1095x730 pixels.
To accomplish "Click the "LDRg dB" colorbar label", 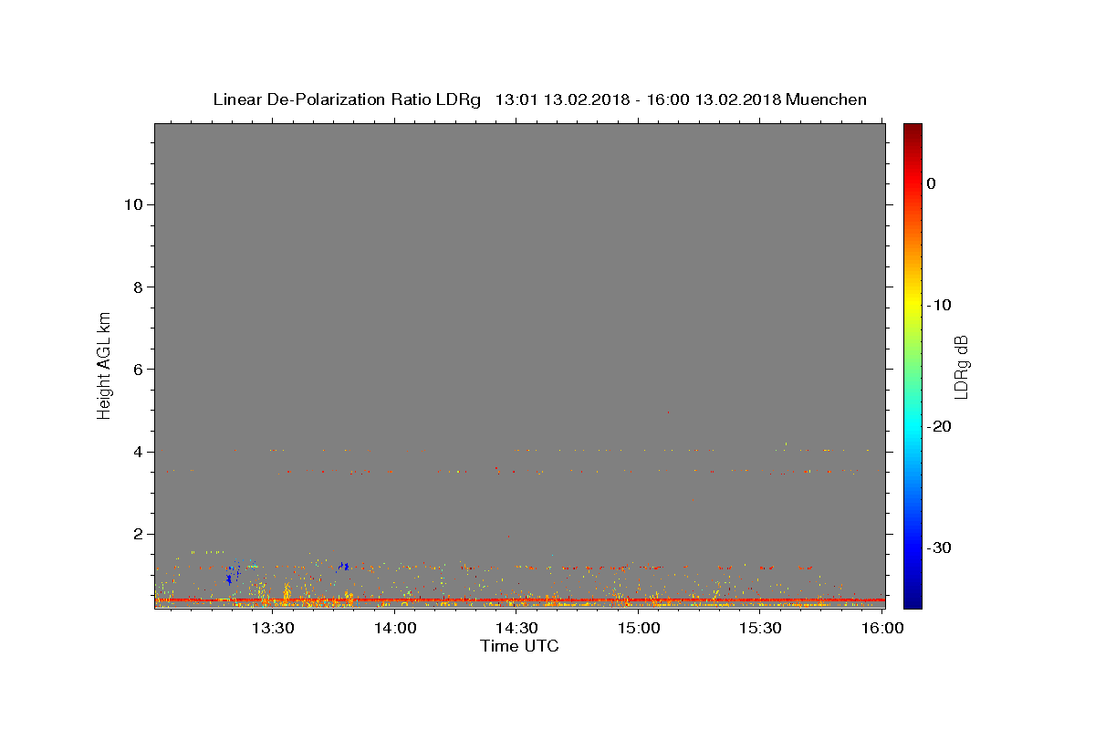I will (x=961, y=366).
